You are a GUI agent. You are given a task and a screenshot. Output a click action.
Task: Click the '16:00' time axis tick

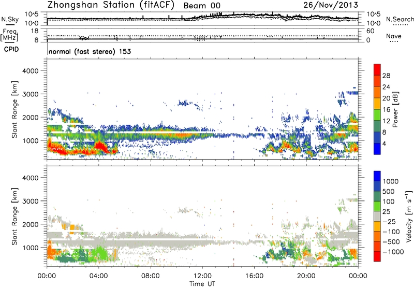(254, 276)
